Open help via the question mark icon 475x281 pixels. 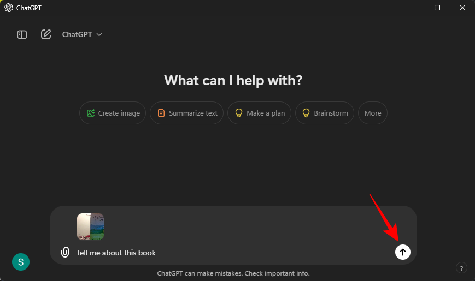pyautogui.click(x=461, y=268)
